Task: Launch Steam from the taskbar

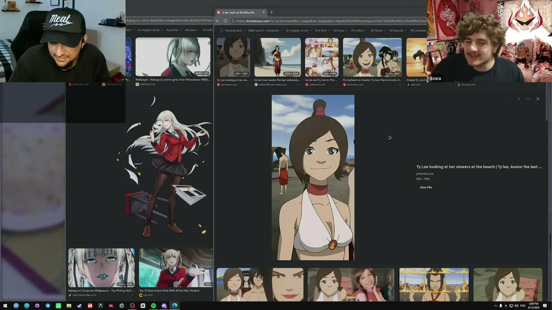Action: (x=79, y=306)
